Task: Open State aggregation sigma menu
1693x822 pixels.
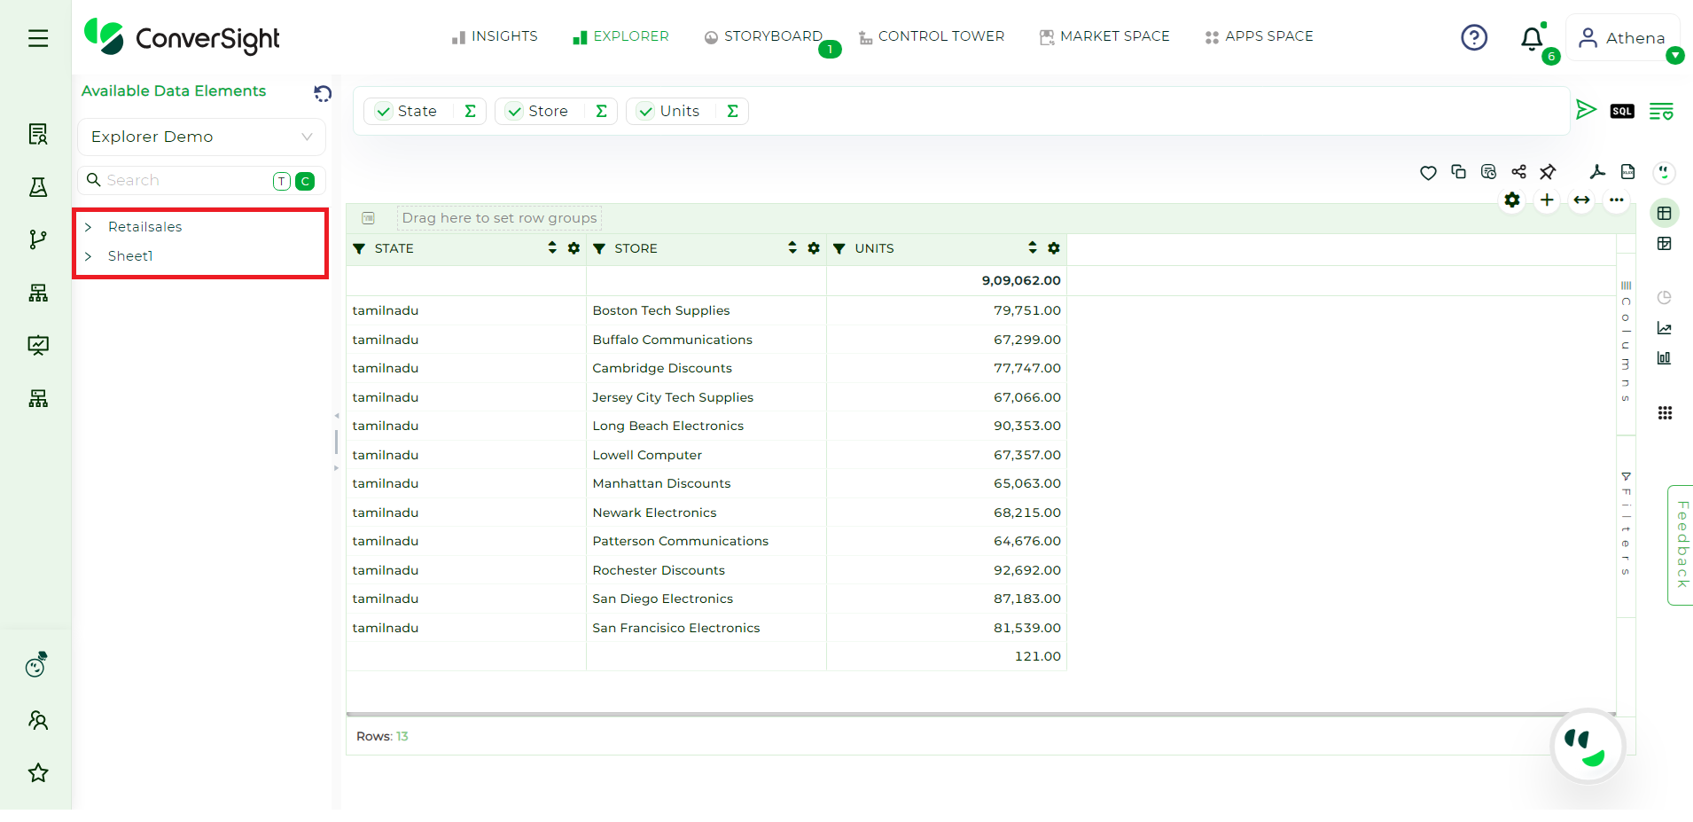Action: tap(471, 111)
